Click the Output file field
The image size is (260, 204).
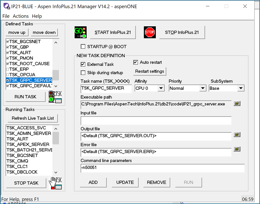pyautogui.click(x=156, y=136)
